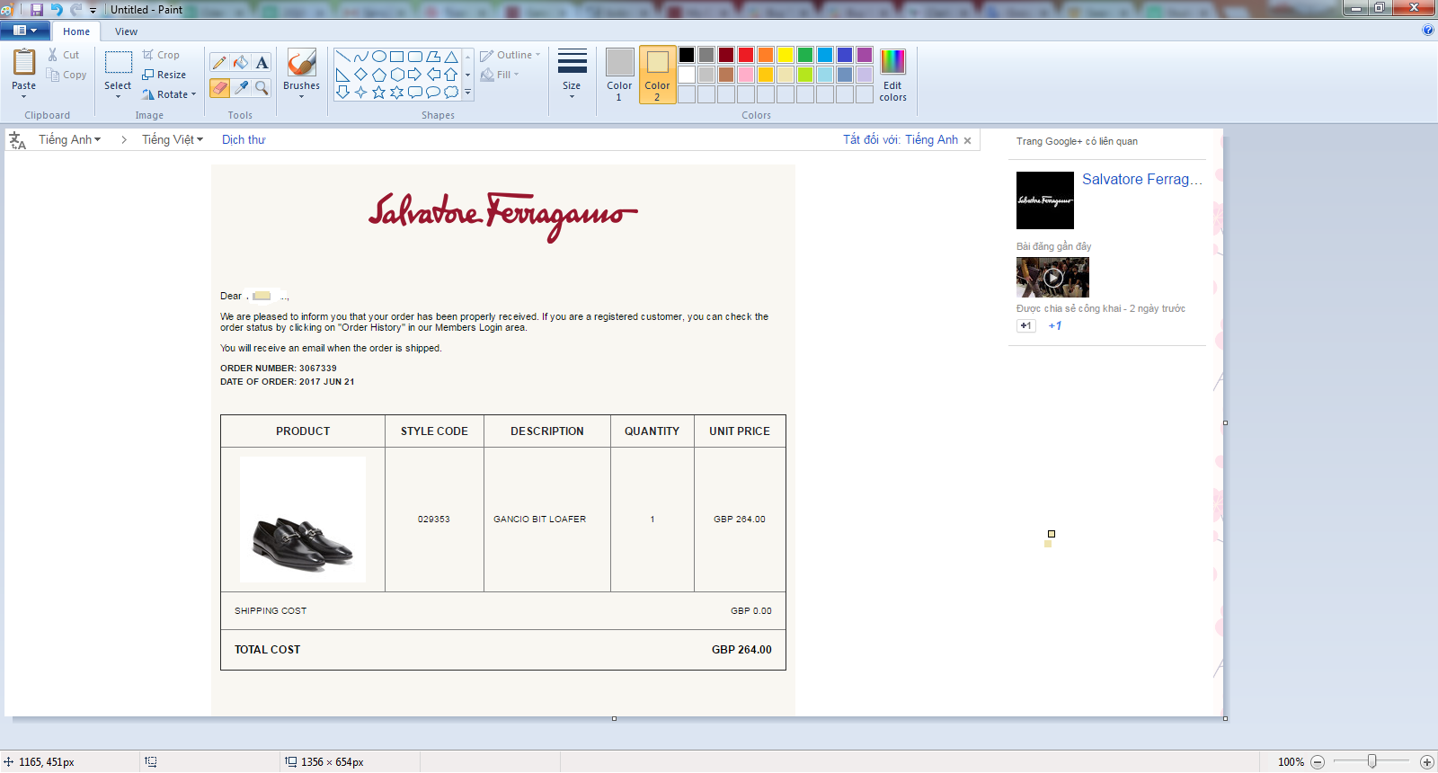Click the Crop tool
The height and width of the screenshot is (773, 1438).
click(162, 55)
